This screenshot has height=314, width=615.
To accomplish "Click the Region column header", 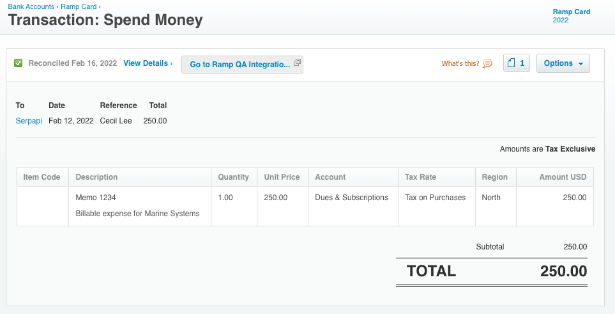I will (x=494, y=177).
